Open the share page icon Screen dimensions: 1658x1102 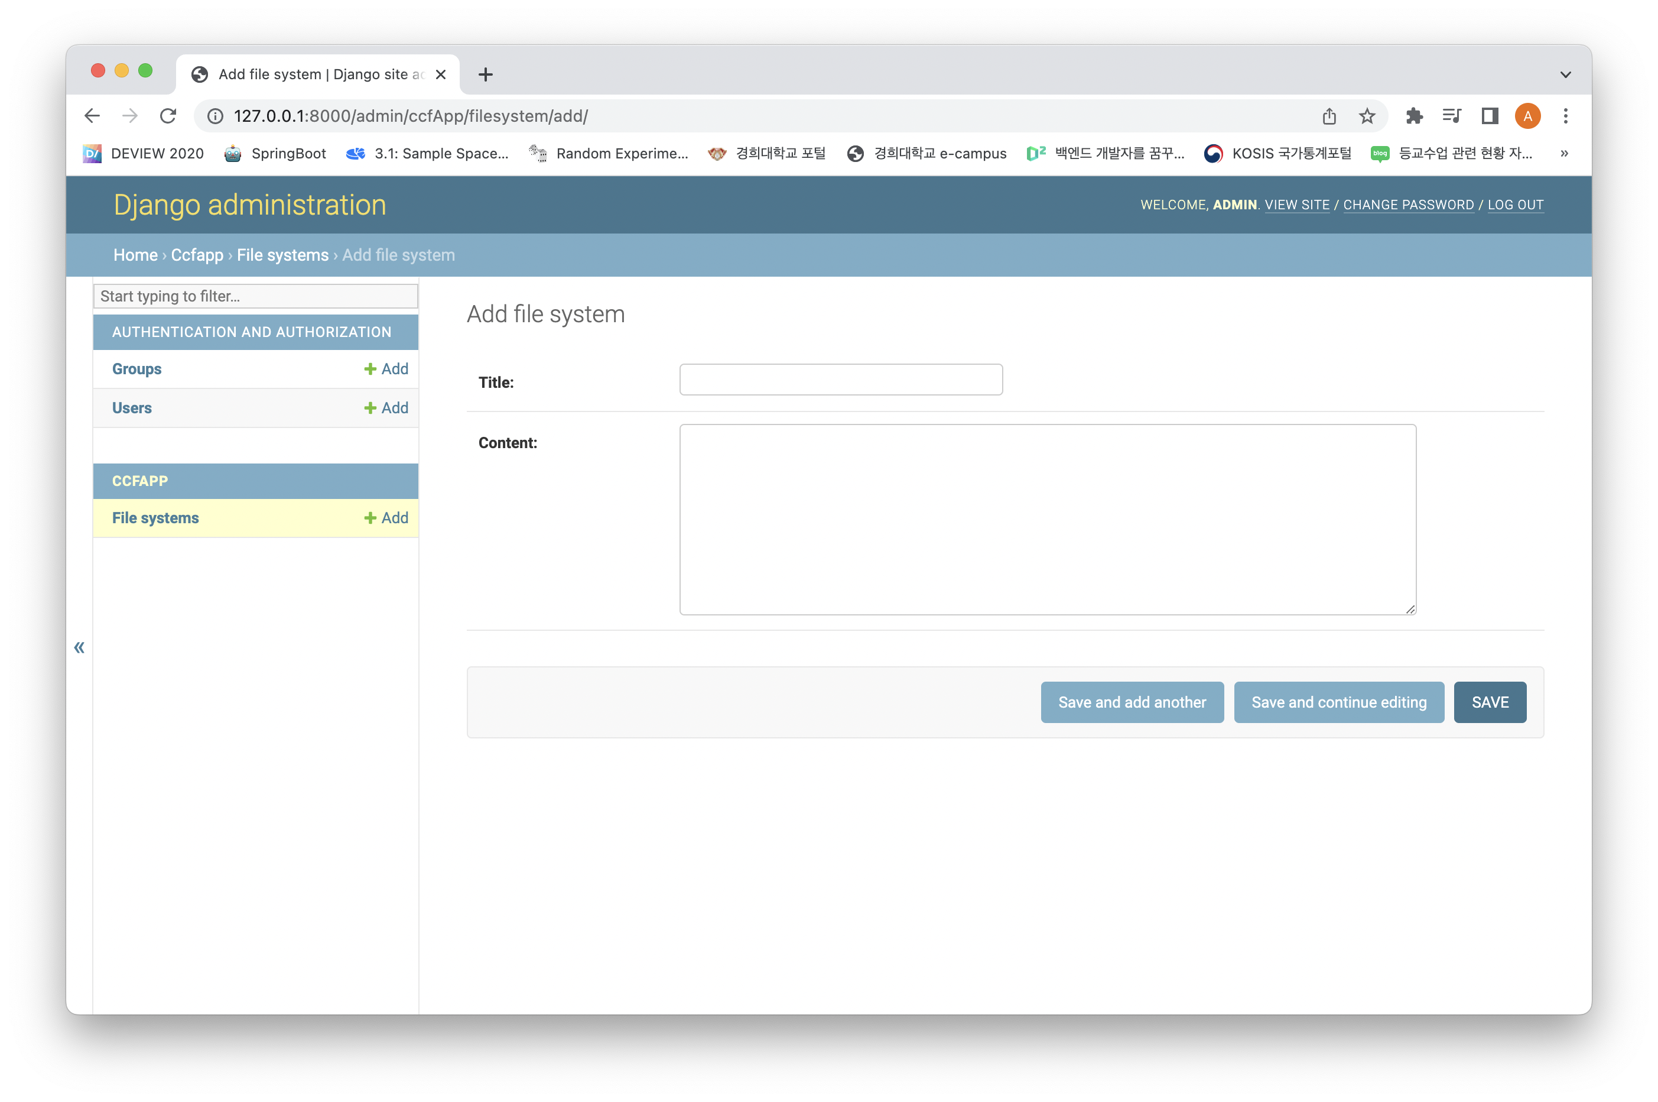pos(1329,116)
